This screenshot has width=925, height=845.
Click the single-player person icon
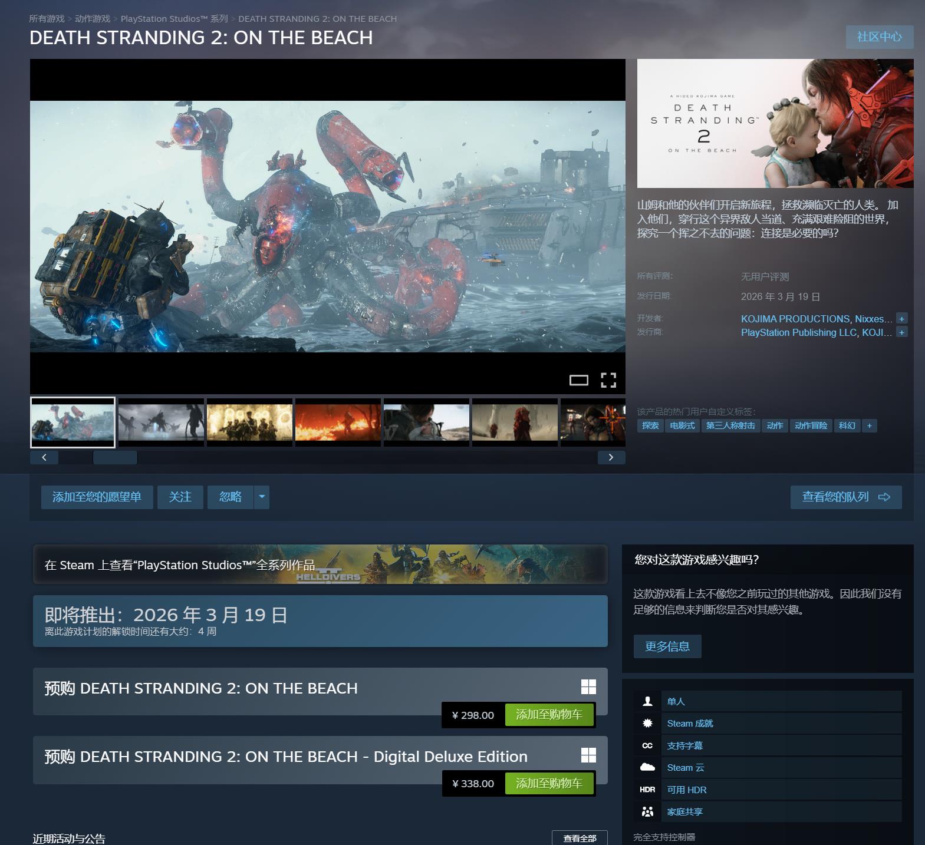pyautogui.click(x=647, y=701)
